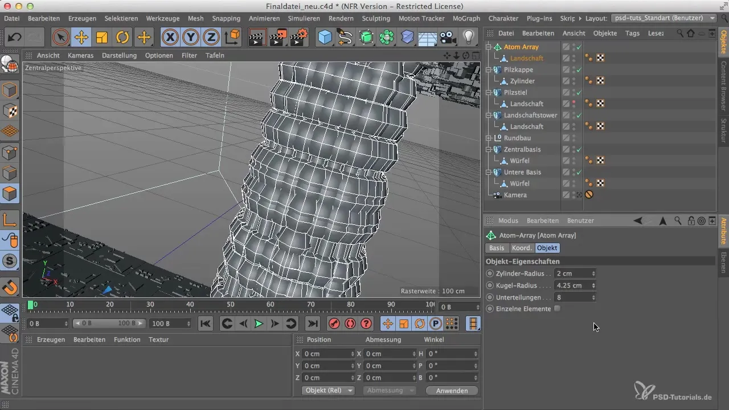Switch to the Koord. tab

(x=521, y=248)
